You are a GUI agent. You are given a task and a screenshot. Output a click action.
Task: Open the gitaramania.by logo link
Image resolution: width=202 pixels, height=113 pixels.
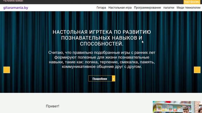click(x=16, y=8)
